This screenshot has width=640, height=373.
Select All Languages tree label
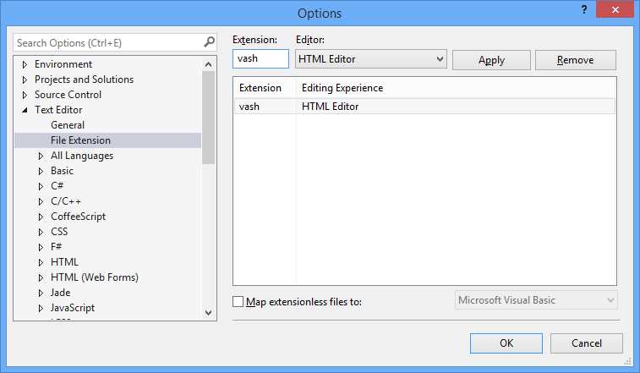point(82,156)
